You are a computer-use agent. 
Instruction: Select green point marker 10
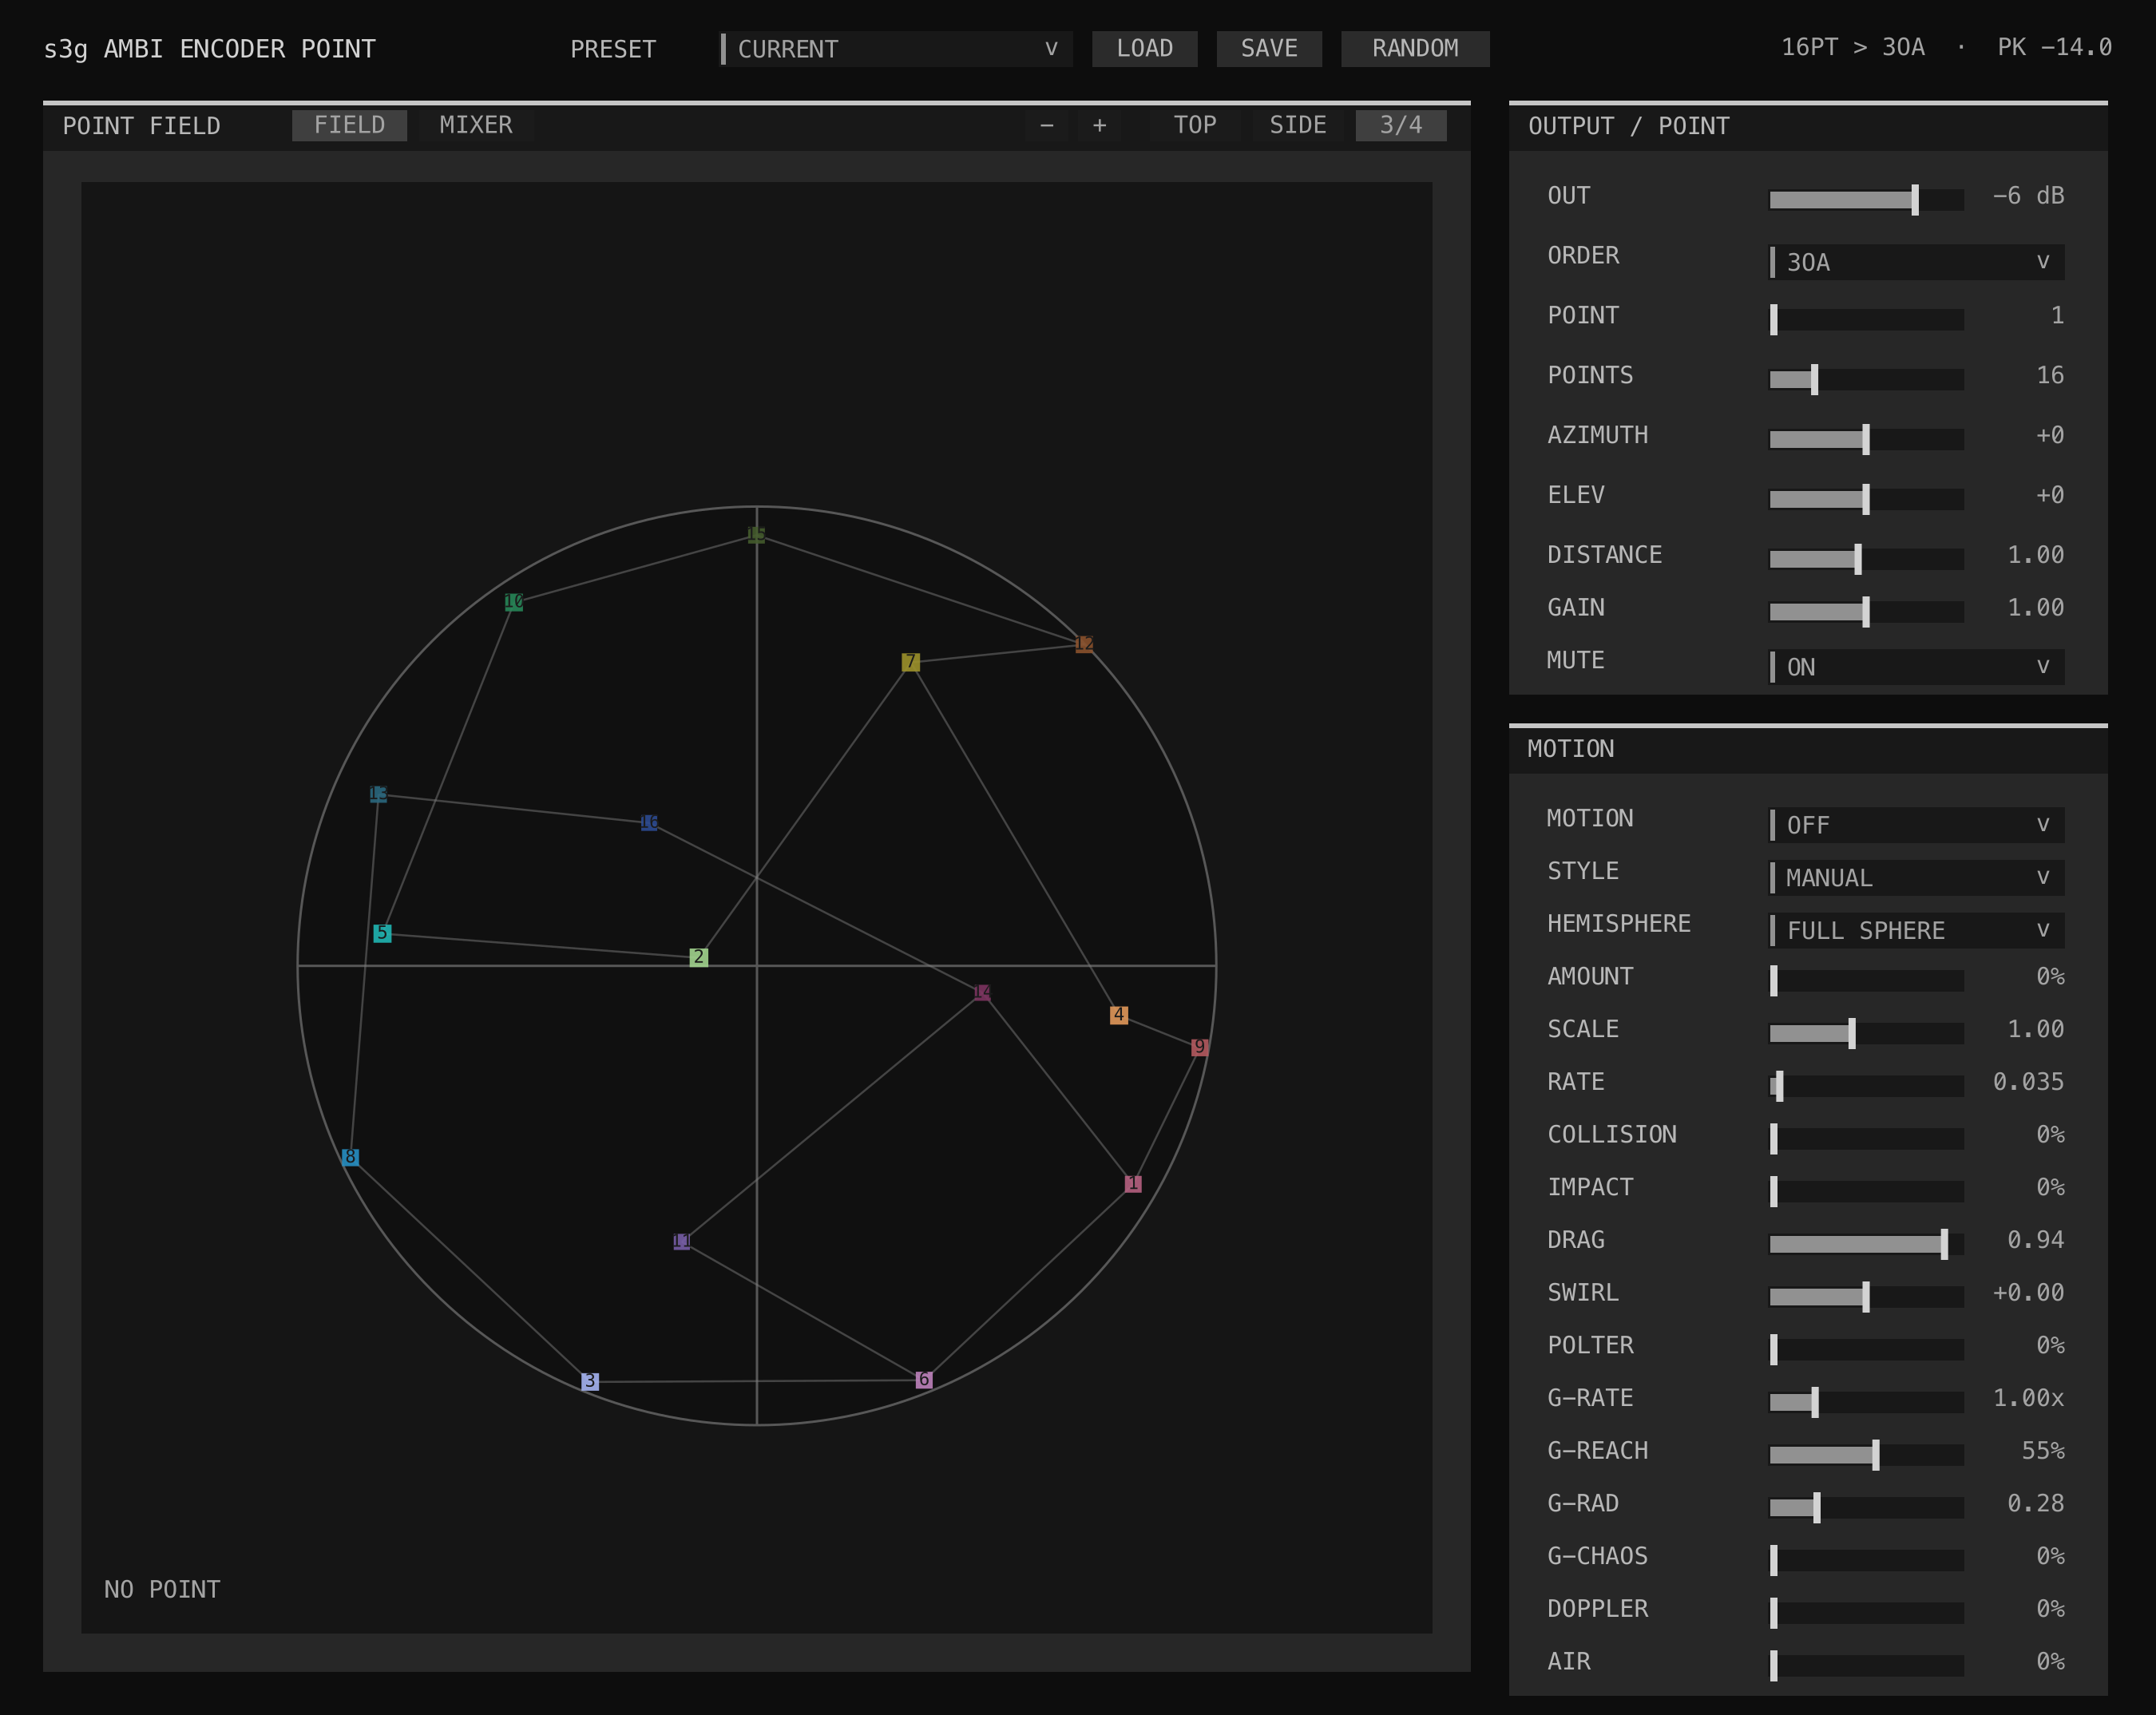point(514,601)
